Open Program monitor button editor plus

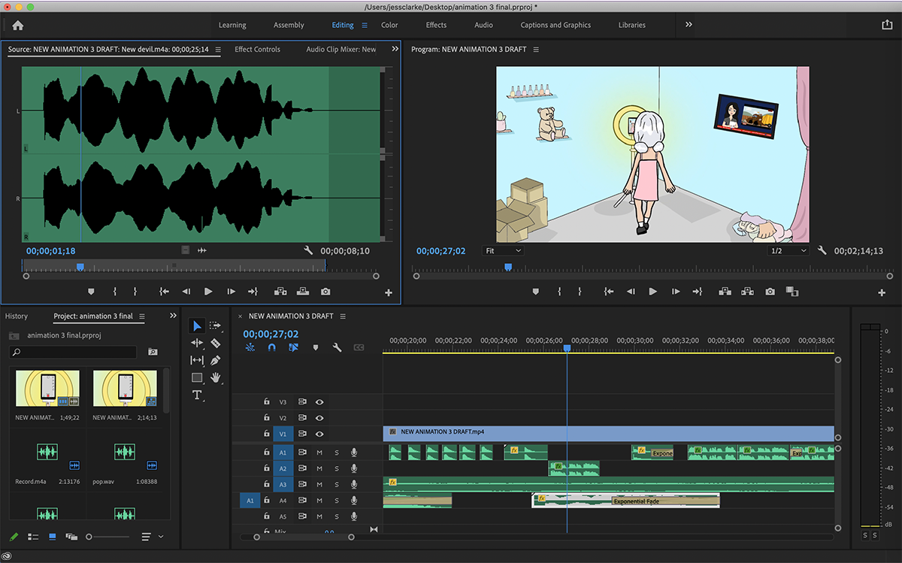pos(882,292)
